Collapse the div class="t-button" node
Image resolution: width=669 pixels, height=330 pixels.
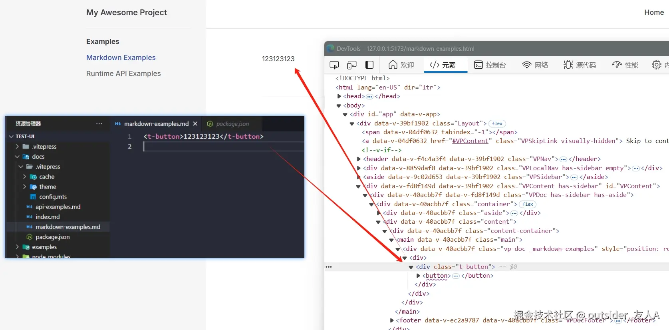point(411,267)
